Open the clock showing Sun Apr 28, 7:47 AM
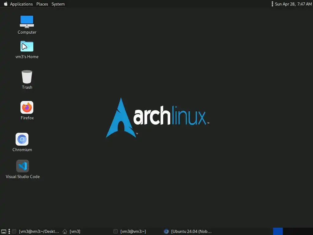This screenshot has width=313, height=235. (x=293, y=4)
